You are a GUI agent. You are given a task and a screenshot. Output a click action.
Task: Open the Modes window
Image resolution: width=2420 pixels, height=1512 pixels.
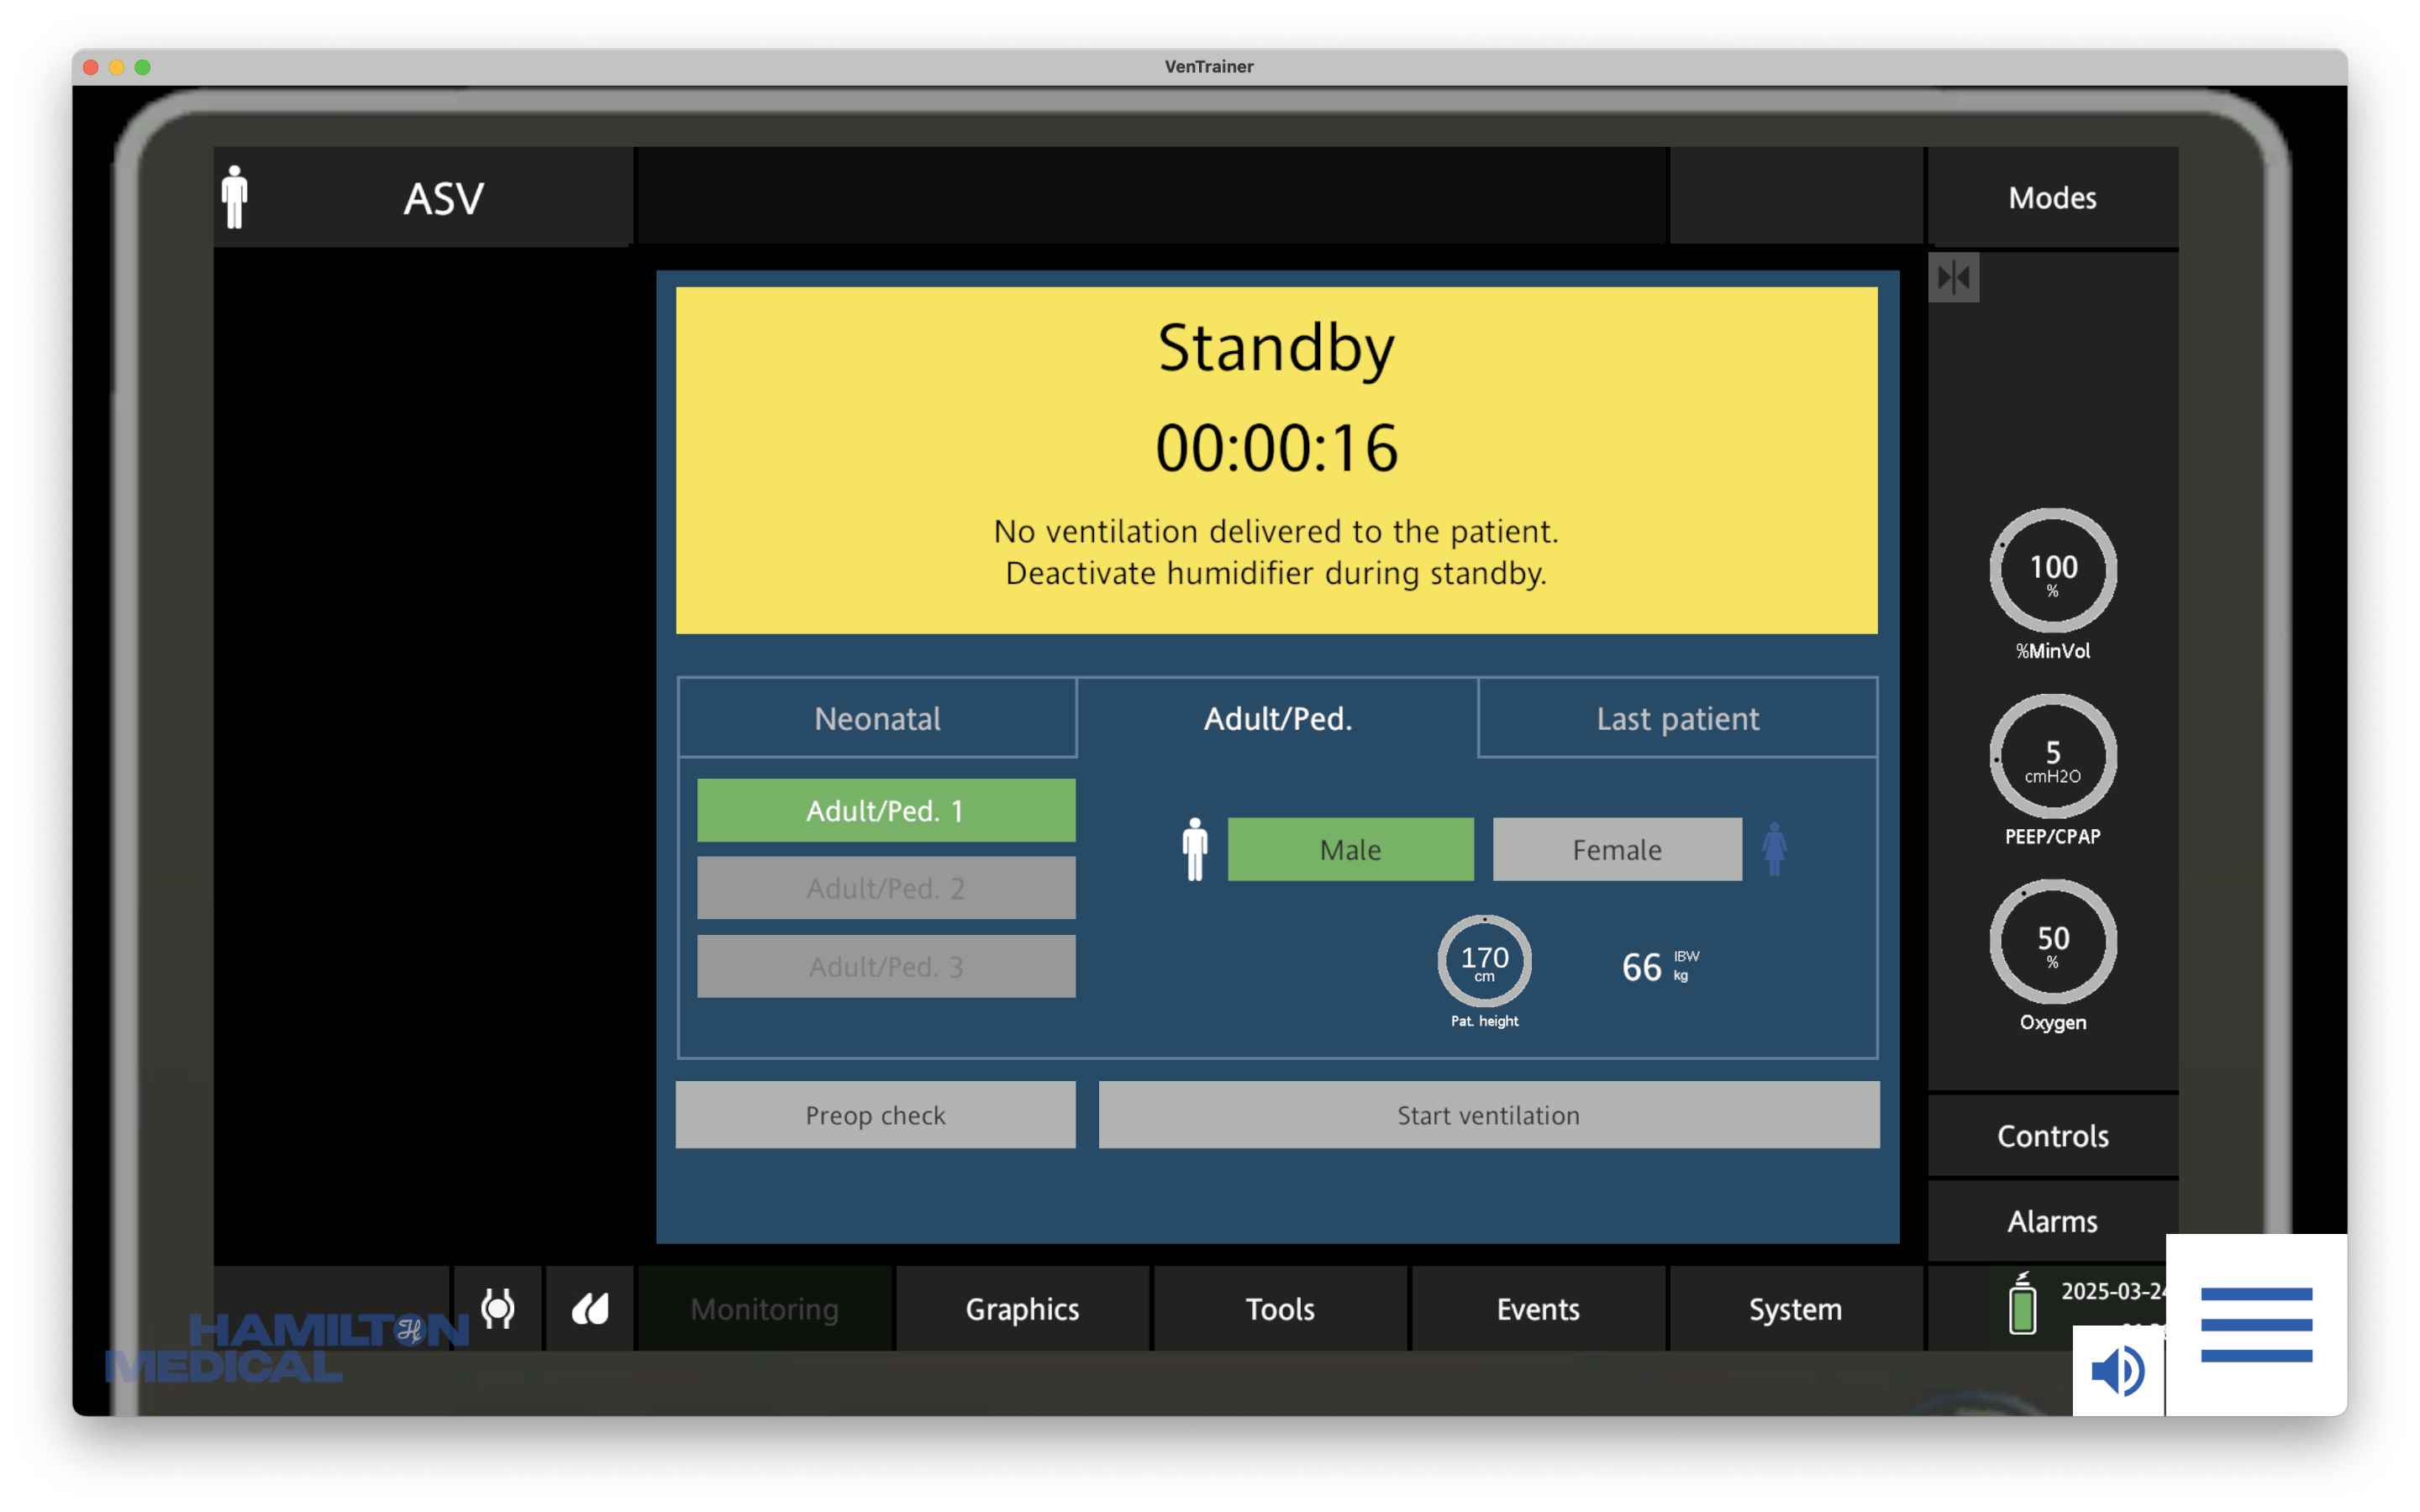2052,197
